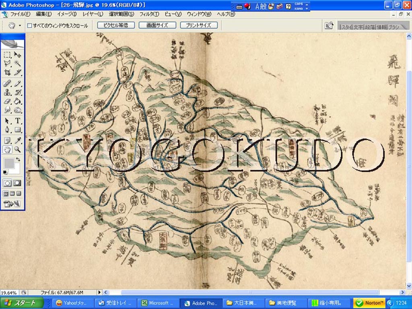
Task: Choose the Sponge tool
Action: [17, 109]
